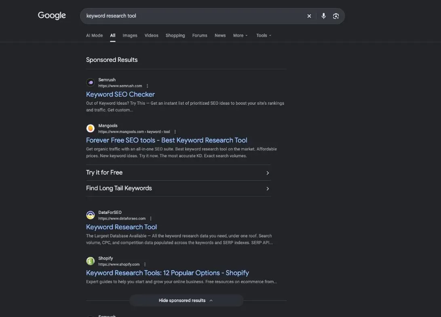Switch to Forums tab
The image size is (441, 317).
click(200, 36)
